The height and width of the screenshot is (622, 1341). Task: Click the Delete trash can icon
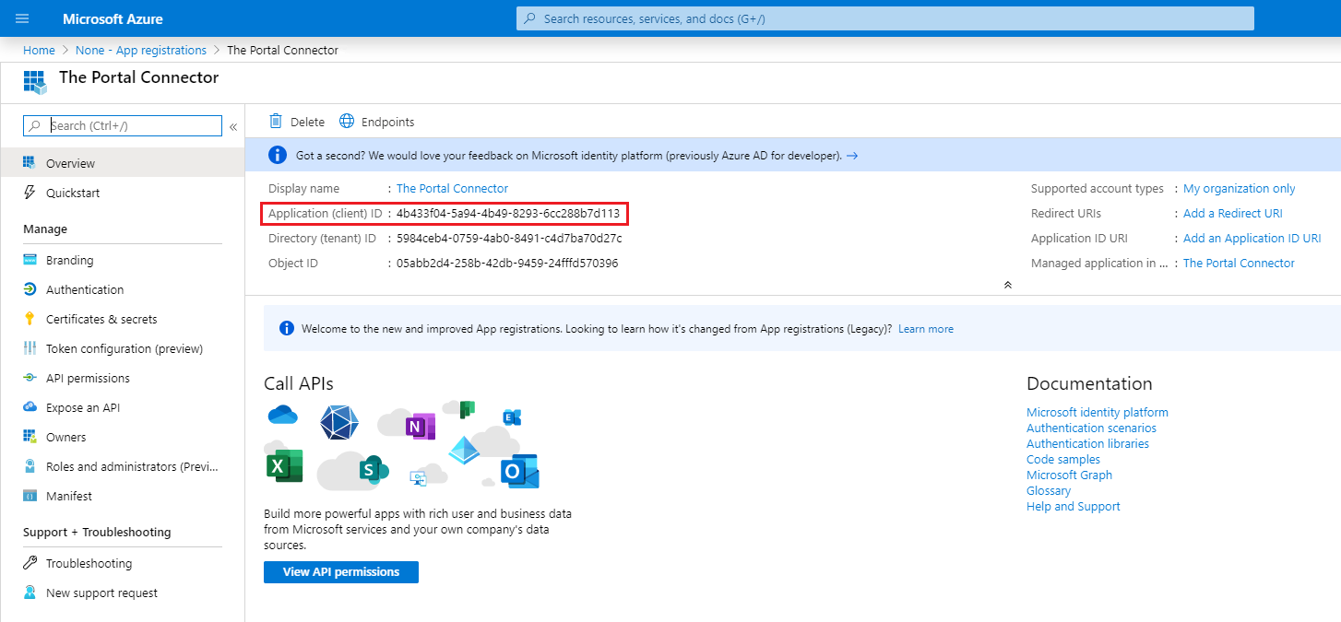275,122
